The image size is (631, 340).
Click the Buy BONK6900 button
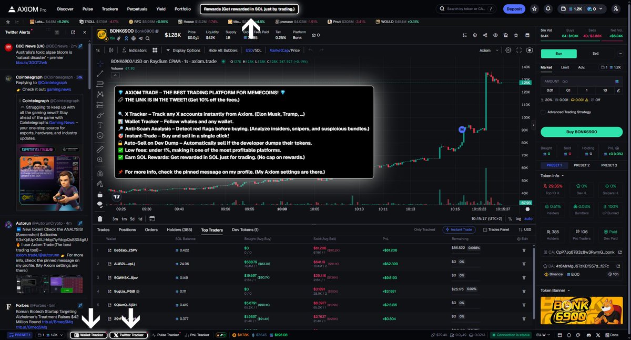582,131
